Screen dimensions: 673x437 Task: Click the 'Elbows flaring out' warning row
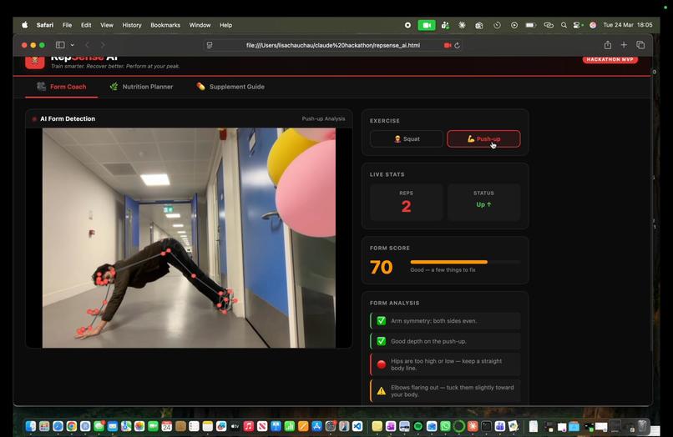tap(445, 390)
